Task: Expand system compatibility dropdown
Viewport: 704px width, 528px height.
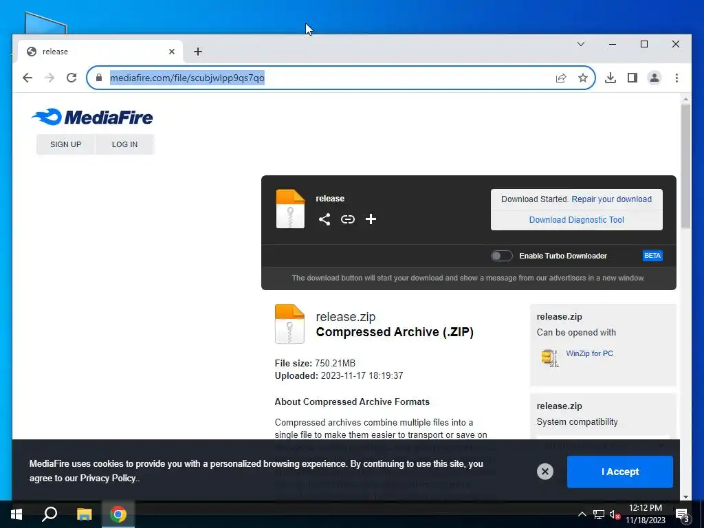Action: pos(602,445)
